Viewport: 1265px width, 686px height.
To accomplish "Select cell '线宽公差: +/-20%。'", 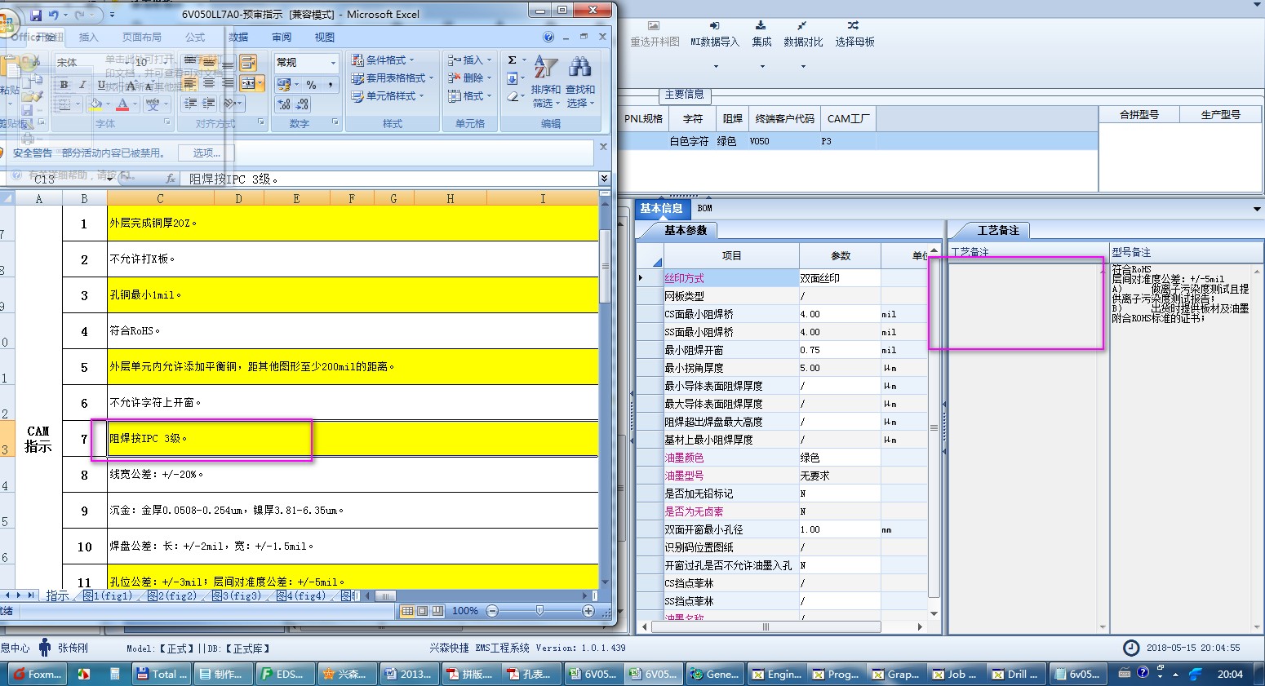I will pyautogui.click(x=353, y=474).
